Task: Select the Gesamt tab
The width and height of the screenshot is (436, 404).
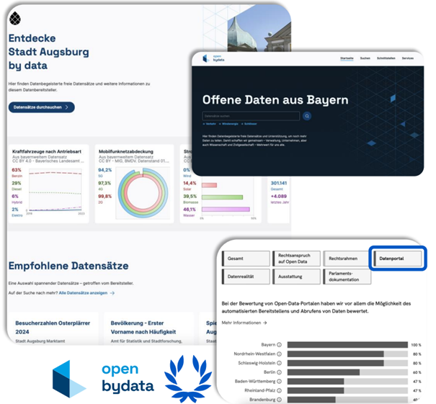Action: coord(246,259)
